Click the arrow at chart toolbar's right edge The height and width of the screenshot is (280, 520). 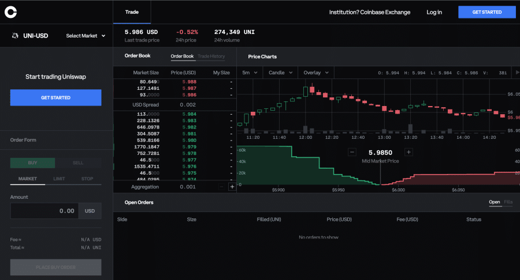click(517, 73)
